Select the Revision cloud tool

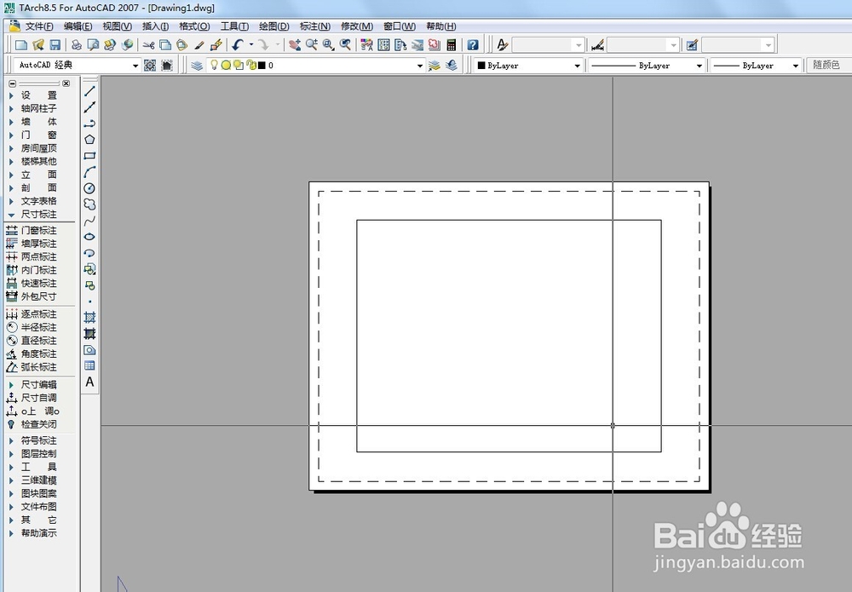point(89,204)
